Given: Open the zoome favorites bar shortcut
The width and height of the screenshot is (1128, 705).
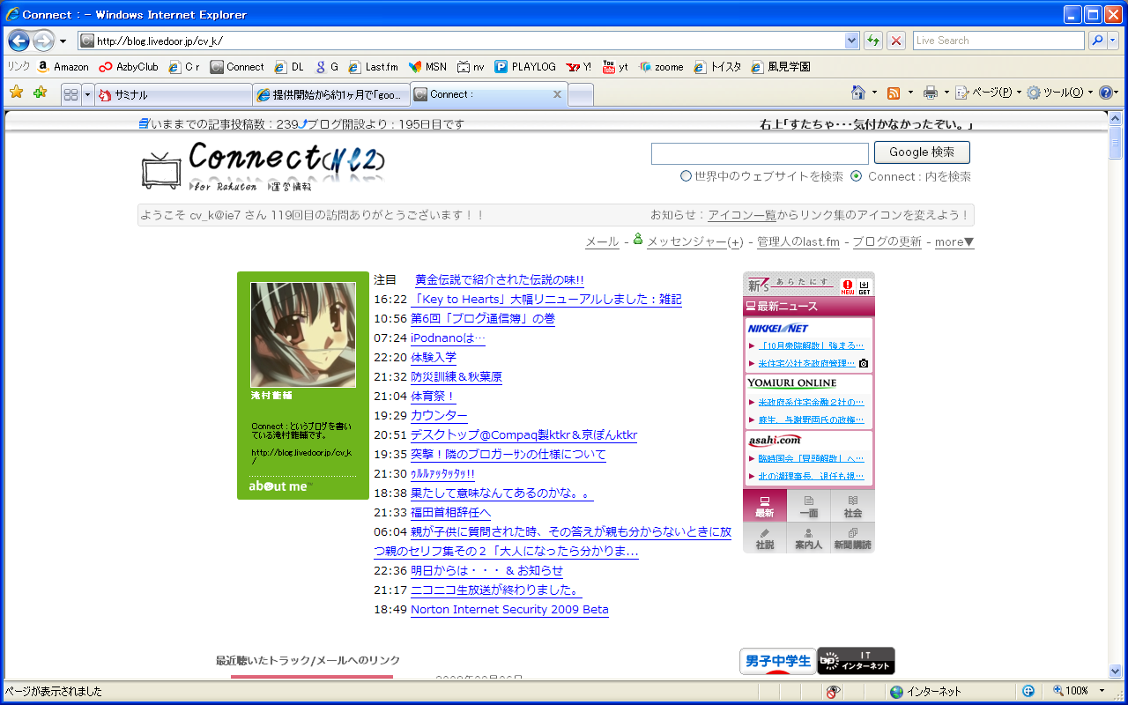Looking at the screenshot, I should point(661,66).
